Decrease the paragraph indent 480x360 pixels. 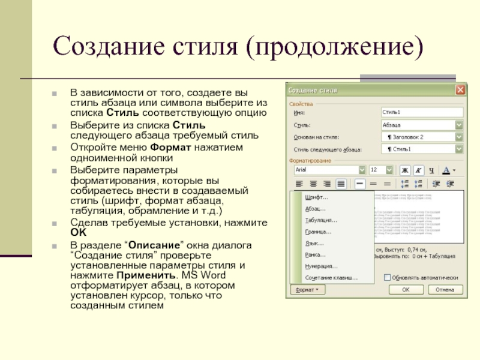tap(436, 184)
